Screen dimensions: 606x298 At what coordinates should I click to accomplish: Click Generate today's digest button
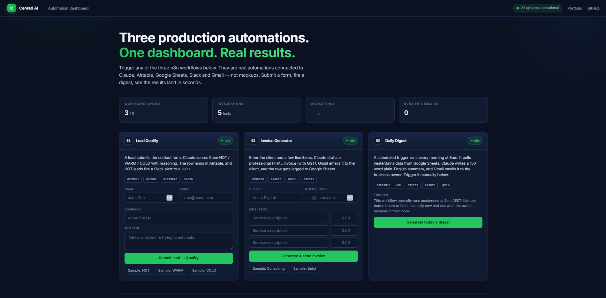click(428, 222)
